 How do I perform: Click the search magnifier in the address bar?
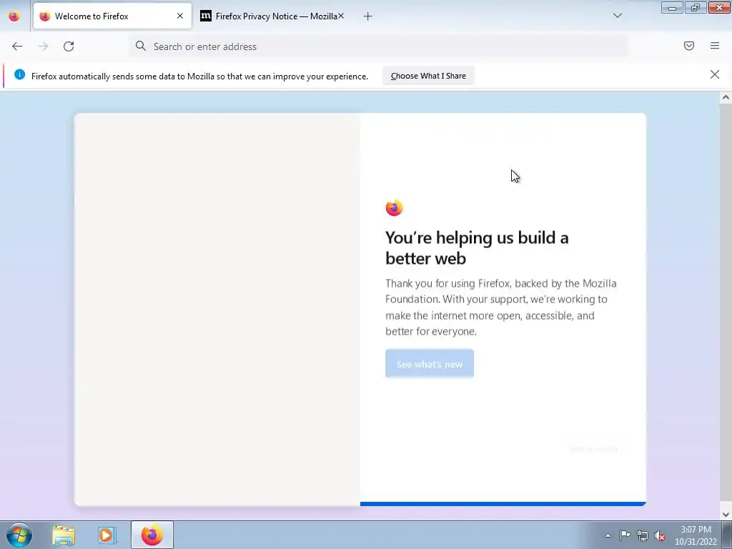pos(141,46)
